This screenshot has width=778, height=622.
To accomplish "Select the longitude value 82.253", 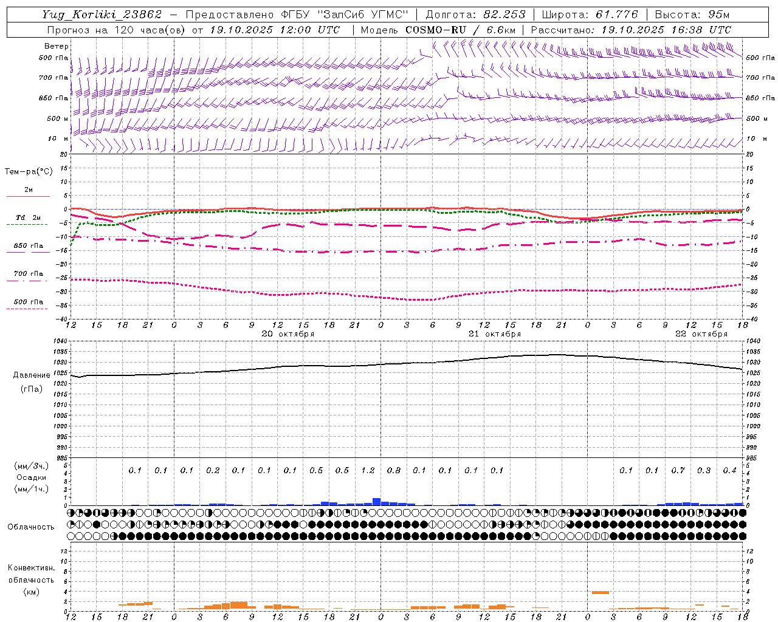I will click(504, 15).
